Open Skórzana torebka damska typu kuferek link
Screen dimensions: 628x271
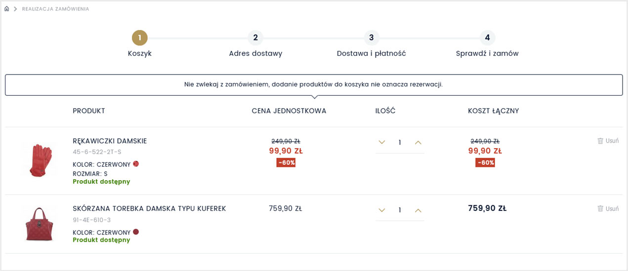tap(149, 209)
